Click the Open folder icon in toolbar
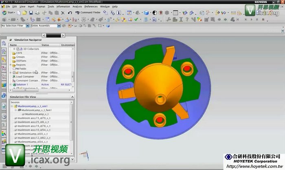The width and height of the screenshot is (285, 170). pos(25,13)
